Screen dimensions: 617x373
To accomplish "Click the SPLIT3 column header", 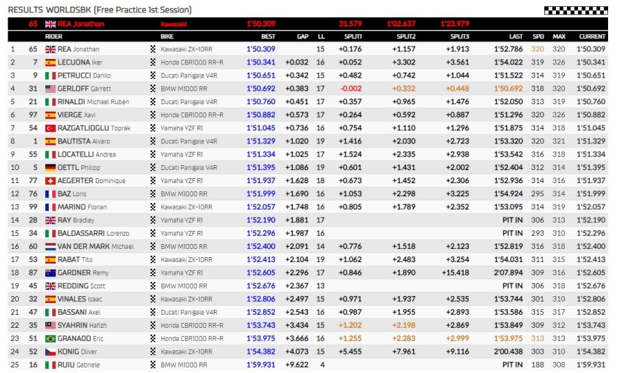I will coord(459,36).
